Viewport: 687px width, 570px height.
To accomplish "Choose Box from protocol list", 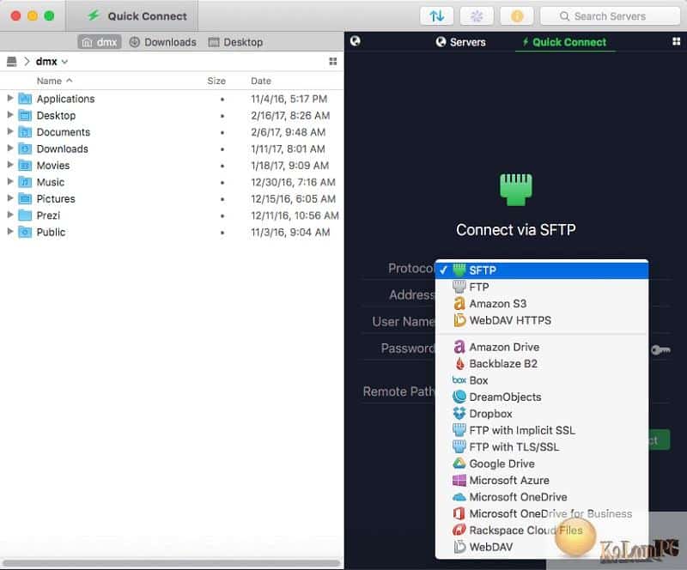I will click(x=542, y=380).
